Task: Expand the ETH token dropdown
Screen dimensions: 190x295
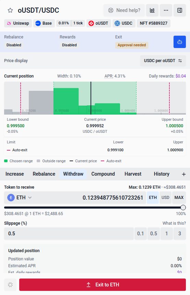Action: click(30, 198)
